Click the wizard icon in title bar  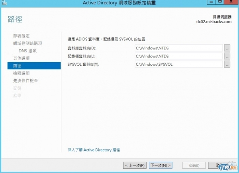click(4, 2)
